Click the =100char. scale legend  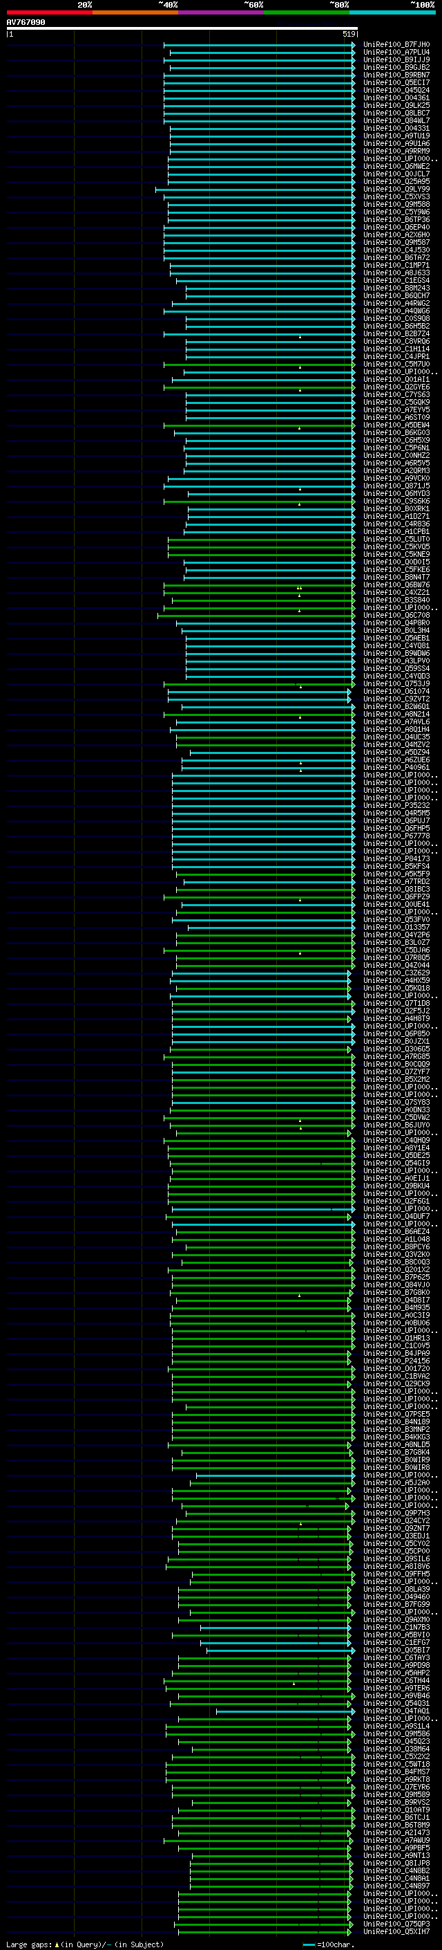pyautogui.click(x=328, y=1944)
